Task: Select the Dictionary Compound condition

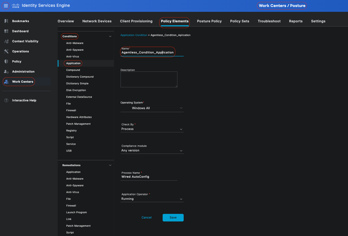Action: (80, 77)
